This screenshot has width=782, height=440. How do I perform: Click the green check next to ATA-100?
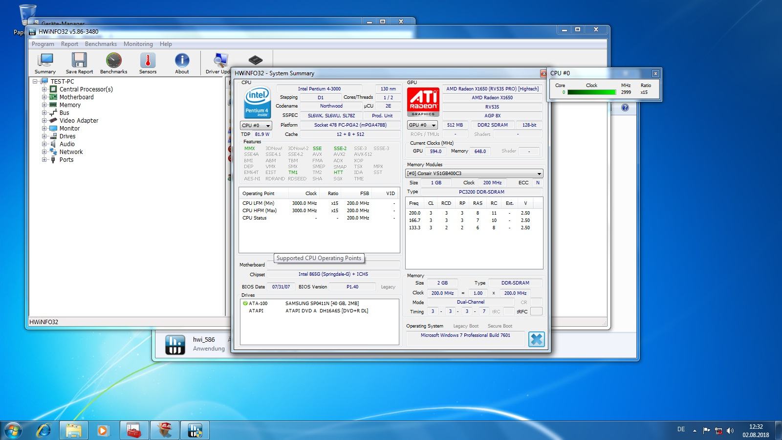(245, 303)
